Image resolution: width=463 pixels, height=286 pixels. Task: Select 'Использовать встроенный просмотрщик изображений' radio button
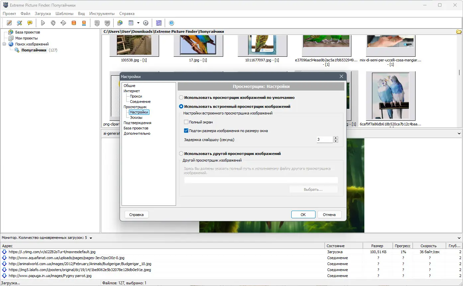coord(181,107)
